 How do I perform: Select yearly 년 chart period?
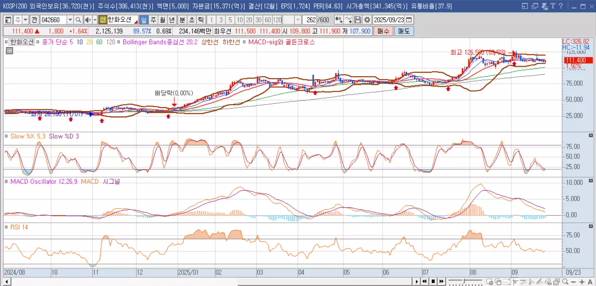pyautogui.click(x=172, y=20)
